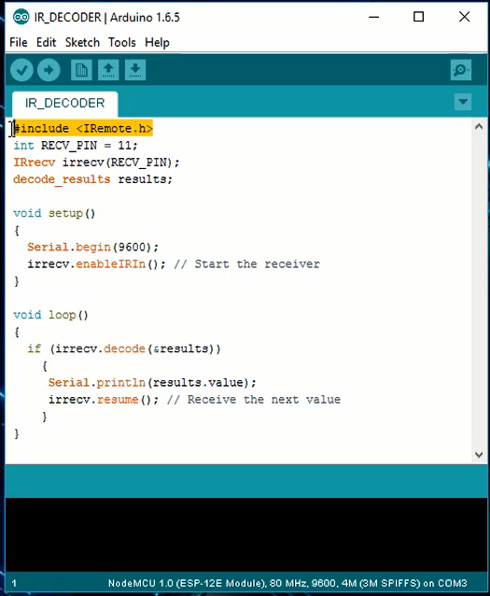Screen dimensions: 490x596
Task: Minimize the Arduino window
Action: coord(373,17)
